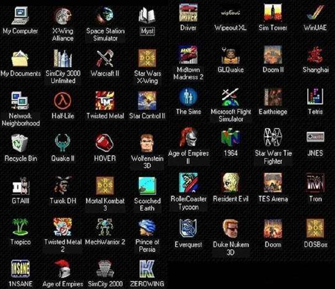Open the My Computer desktop icon
The height and width of the screenshot is (289, 335).
(20, 16)
